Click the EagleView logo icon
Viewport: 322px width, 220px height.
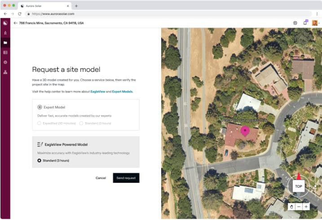[40, 145]
